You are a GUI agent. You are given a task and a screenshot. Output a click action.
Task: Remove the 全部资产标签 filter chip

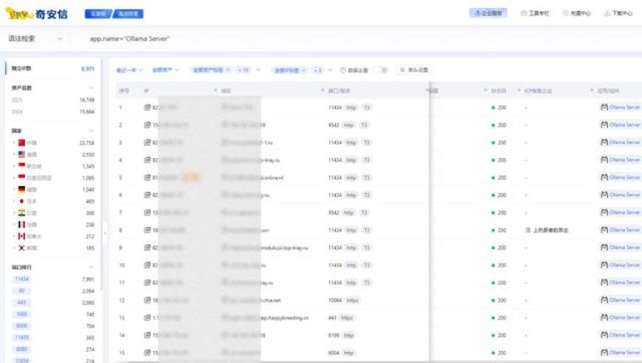coord(228,70)
